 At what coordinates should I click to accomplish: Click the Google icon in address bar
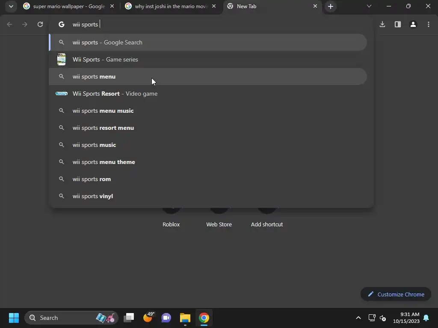(x=62, y=24)
